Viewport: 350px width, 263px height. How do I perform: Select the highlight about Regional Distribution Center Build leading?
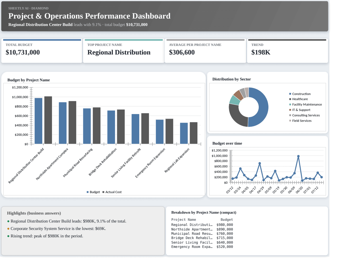tap(67, 221)
